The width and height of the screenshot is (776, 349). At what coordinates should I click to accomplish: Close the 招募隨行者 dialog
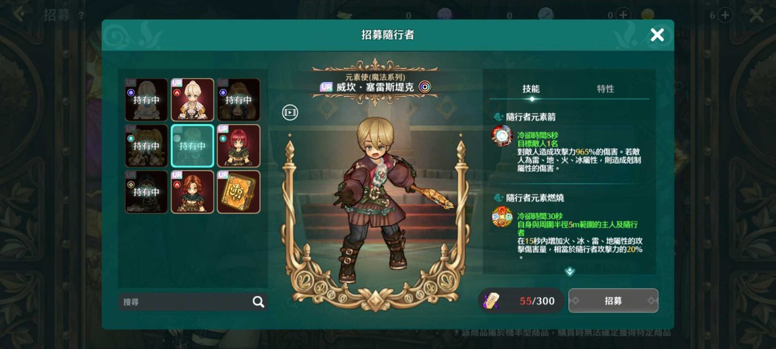tap(657, 34)
